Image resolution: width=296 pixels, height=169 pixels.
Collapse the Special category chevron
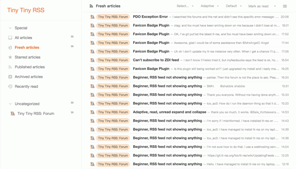coord(10,28)
